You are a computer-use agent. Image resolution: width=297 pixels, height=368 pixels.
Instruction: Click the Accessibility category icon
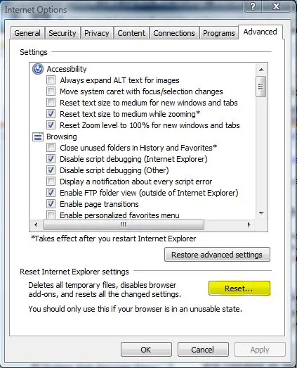click(38, 69)
